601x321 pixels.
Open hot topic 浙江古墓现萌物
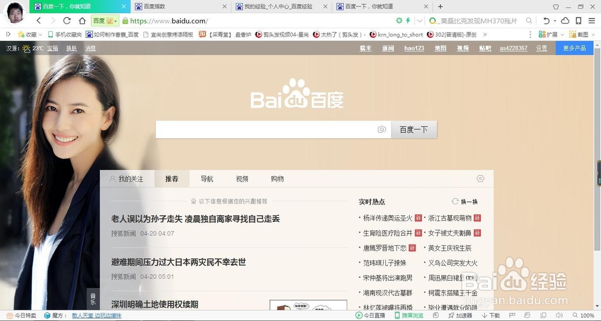point(450,218)
